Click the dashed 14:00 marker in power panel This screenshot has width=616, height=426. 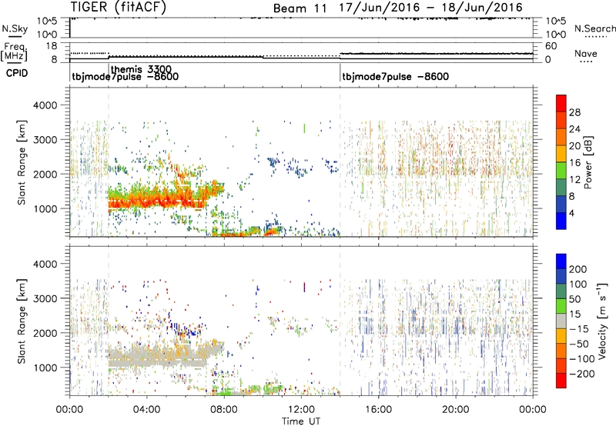(x=340, y=162)
